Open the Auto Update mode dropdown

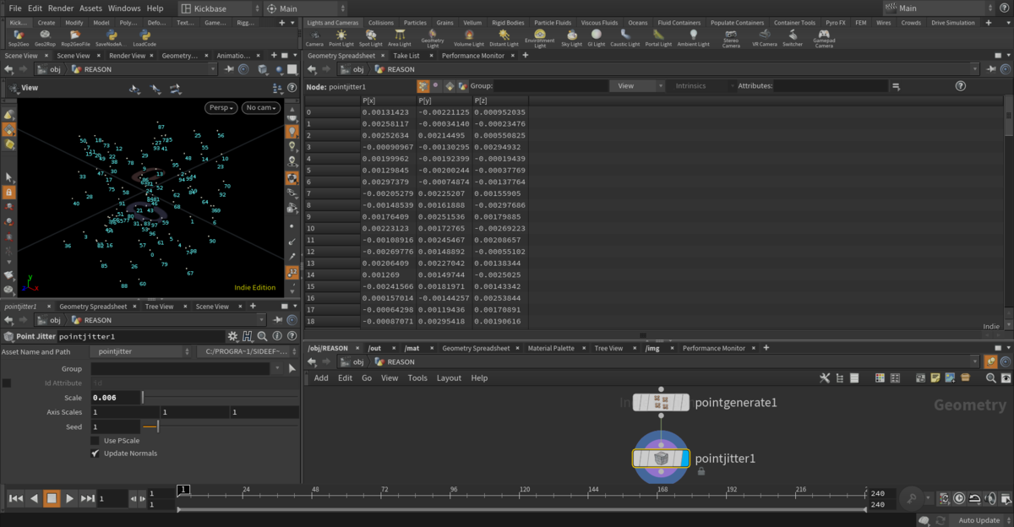[983, 520]
